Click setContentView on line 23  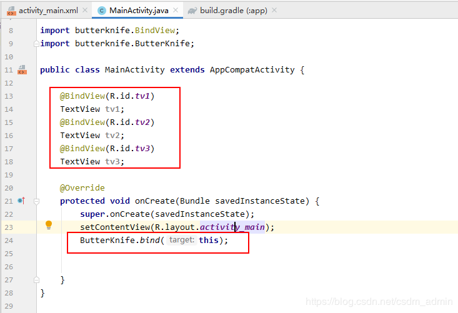coord(115,227)
